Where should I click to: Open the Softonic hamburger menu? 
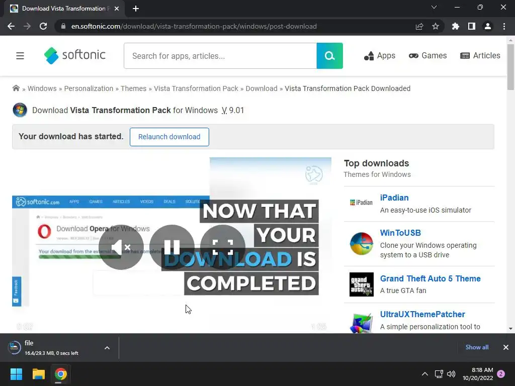[20, 56]
